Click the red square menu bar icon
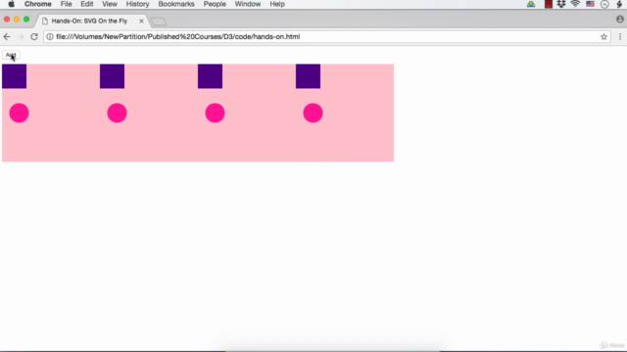The height and width of the screenshot is (352, 627). click(549, 4)
